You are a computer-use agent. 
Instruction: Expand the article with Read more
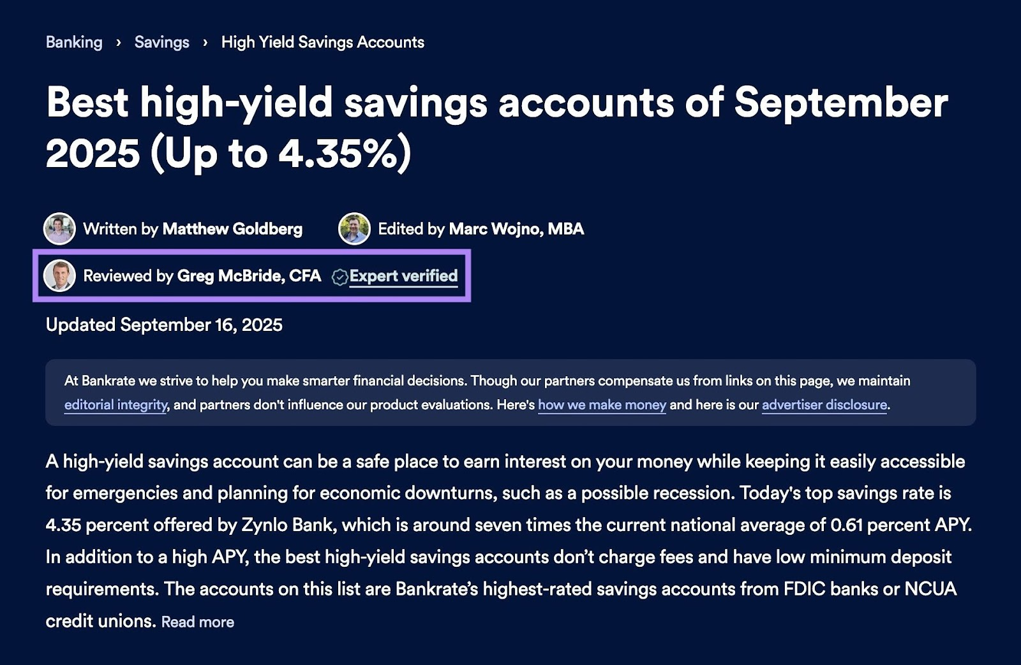(198, 622)
